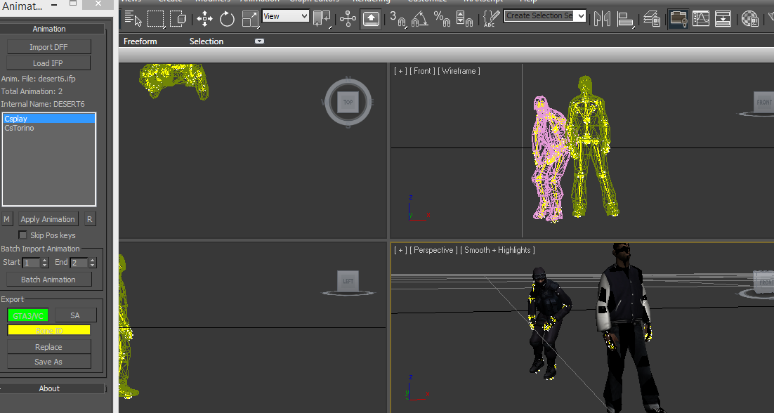Open the Schematic View

click(723, 19)
